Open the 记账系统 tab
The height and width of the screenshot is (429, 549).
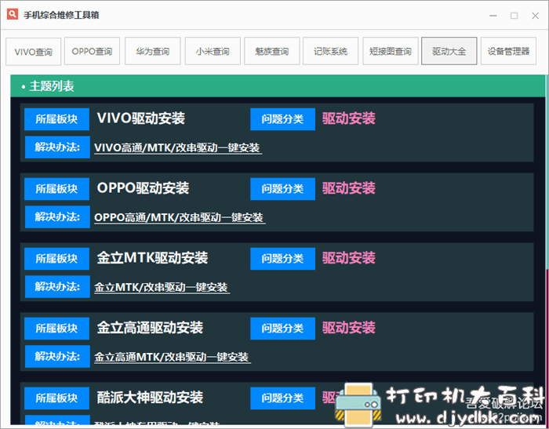tap(330, 51)
